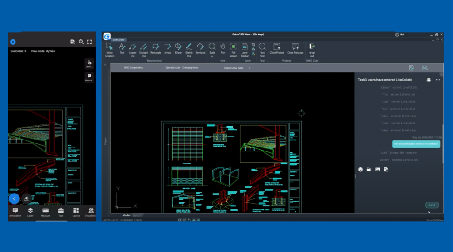Expand the Scale dropdown arrow
Viewport: 453px width, 252px height.
[212, 56]
